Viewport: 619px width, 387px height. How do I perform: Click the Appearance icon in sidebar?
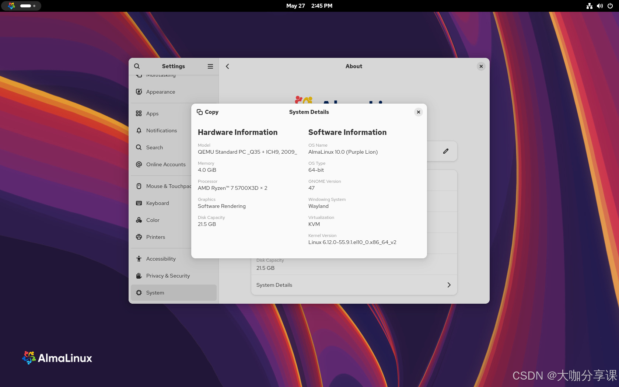click(139, 92)
